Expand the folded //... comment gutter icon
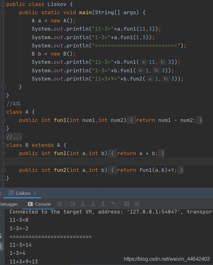 3,137
